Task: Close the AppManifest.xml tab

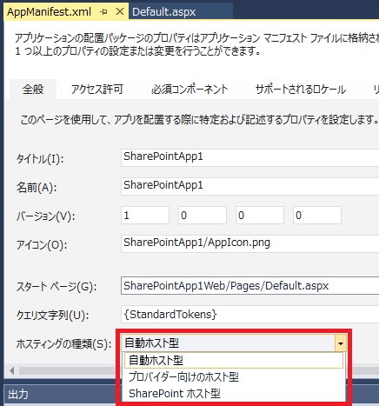Action: point(119,12)
